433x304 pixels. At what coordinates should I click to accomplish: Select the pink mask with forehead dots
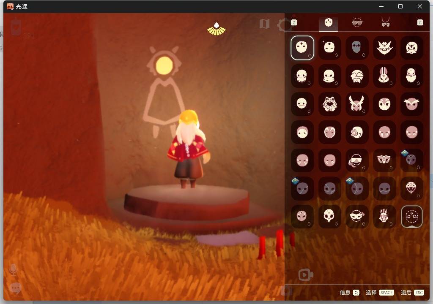pos(302,217)
